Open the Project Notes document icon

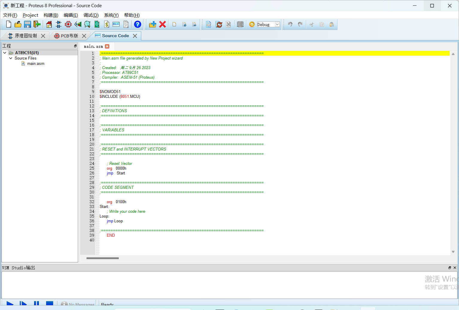[126, 24]
